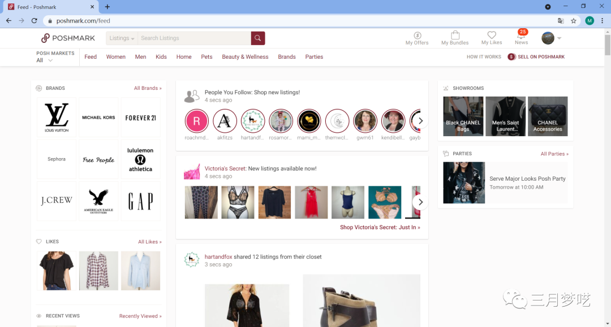The width and height of the screenshot is (611, 327).
Task: Open kendibell profile avatar
Action: [x=393, y=121]
